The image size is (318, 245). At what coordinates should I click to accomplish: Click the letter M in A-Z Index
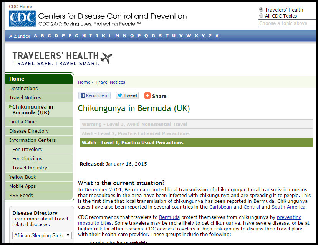pos(118,36)
